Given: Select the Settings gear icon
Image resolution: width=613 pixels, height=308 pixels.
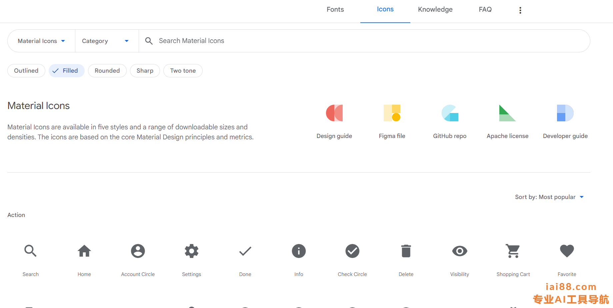Looking at the screenshot, I should pyautogui.click(x=192, y=251).
